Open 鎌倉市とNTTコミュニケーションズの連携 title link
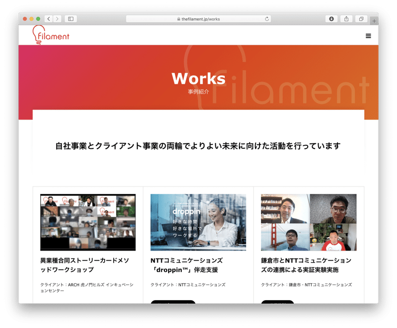The width and height of the screenshot is (397, 328). (x=306, y=265)
